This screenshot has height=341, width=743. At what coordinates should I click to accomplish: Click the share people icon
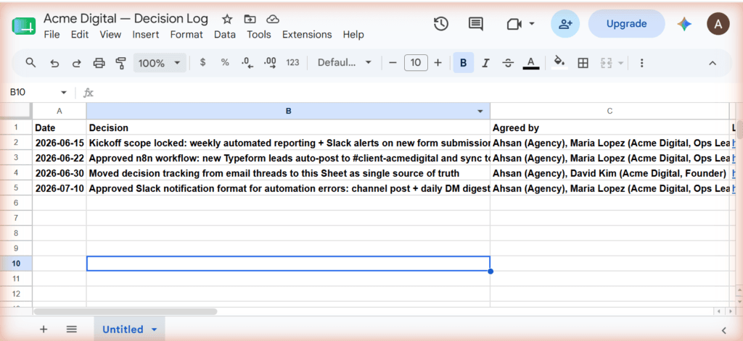click(565, 24)
